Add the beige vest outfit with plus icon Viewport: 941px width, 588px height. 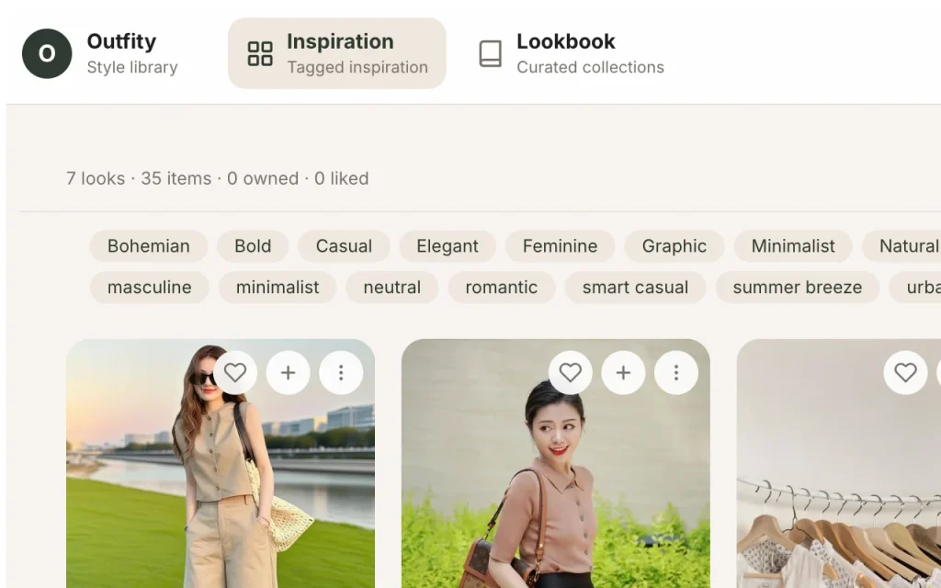pos(288,373)
